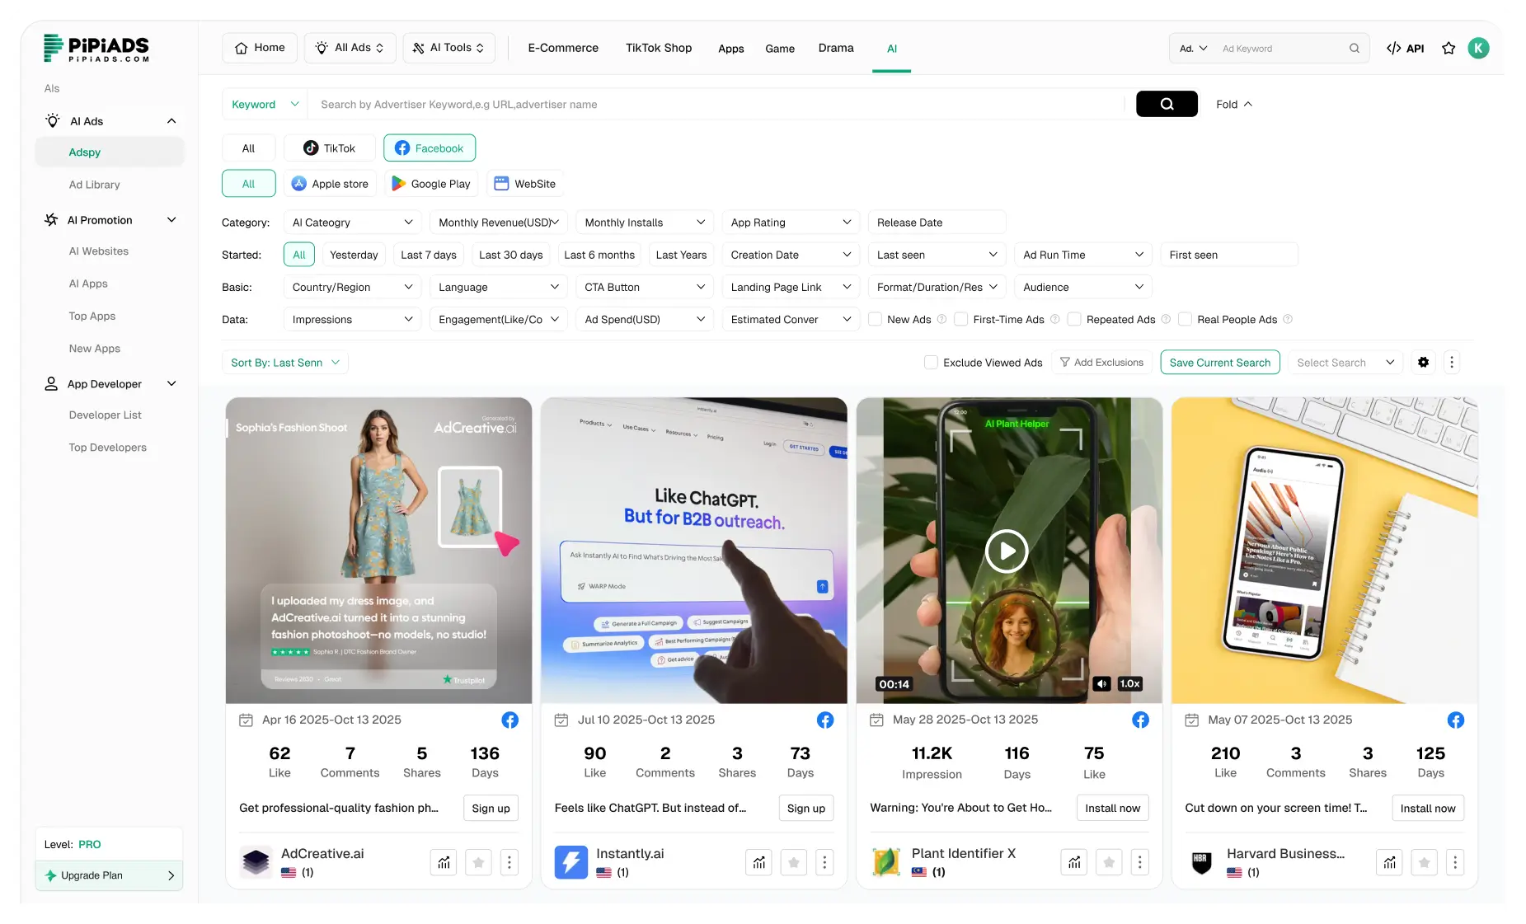Image resolution: width=1526 pixels, height=924 pixels.
Task: Click the Upgrade Plan button
Action: [109, 875]
